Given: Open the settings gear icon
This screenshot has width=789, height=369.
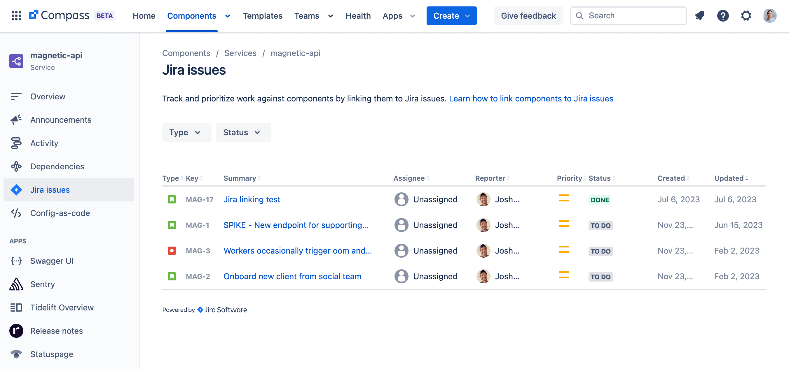Looking at the screenshot, I should click(x=746, y=16).
